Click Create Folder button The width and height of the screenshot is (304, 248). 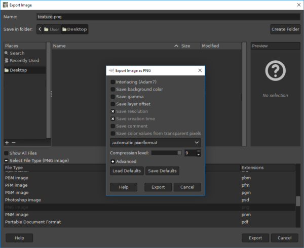[x=285, y=29]
